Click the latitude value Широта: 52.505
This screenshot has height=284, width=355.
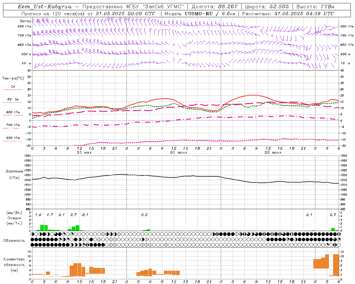coord(267,7)
